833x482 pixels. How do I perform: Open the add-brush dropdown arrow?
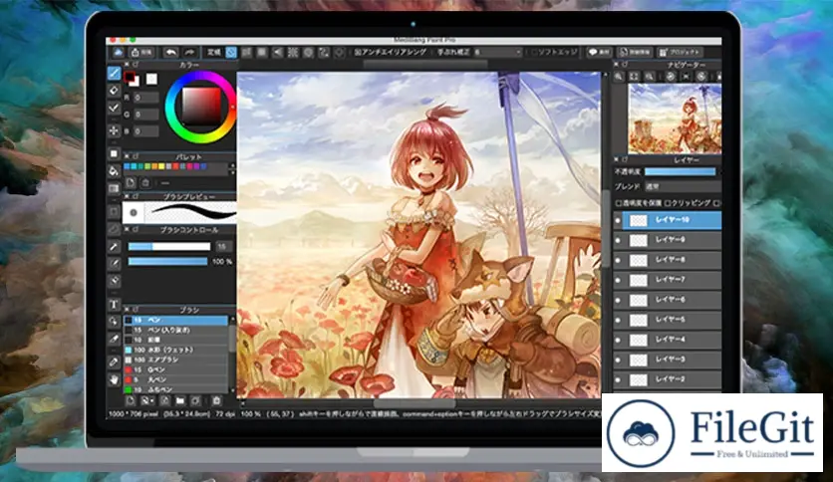click(x=151, y=402)
